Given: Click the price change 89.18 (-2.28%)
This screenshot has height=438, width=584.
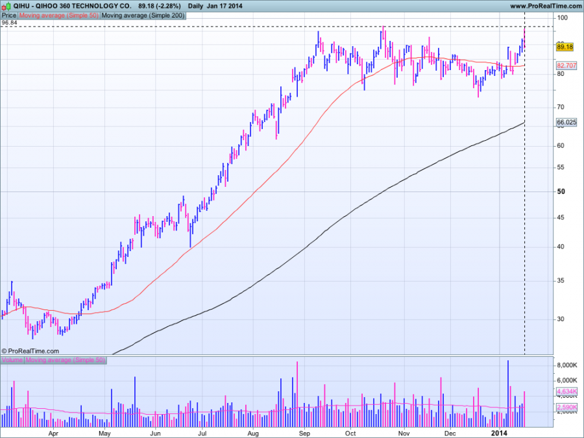Looking at the screenshot, I should (x=160, y=6).
